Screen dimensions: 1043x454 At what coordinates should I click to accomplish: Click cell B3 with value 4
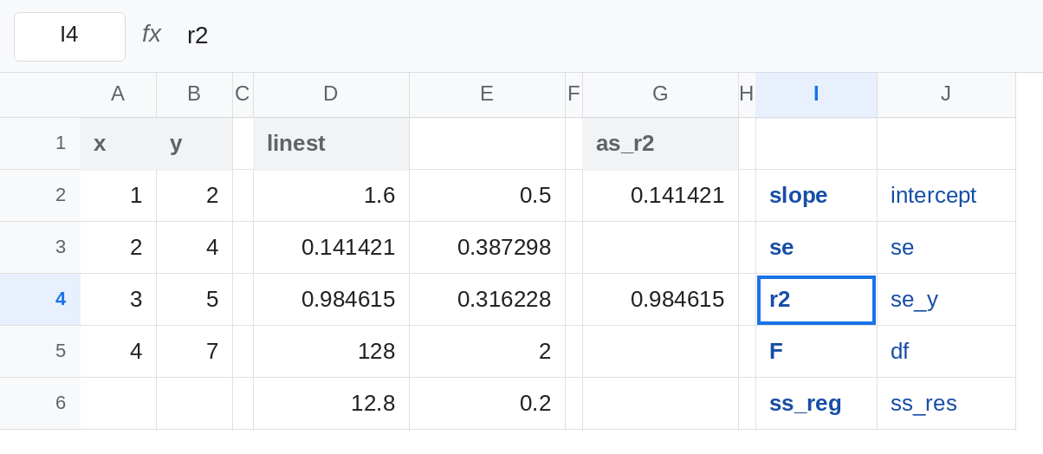[194, 247]
